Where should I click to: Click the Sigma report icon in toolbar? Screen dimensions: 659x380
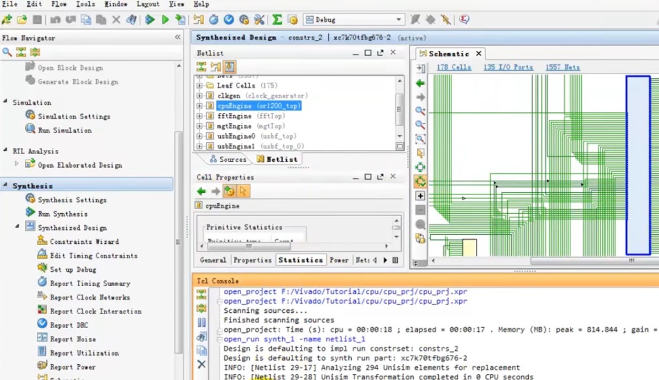coord(278,20)
